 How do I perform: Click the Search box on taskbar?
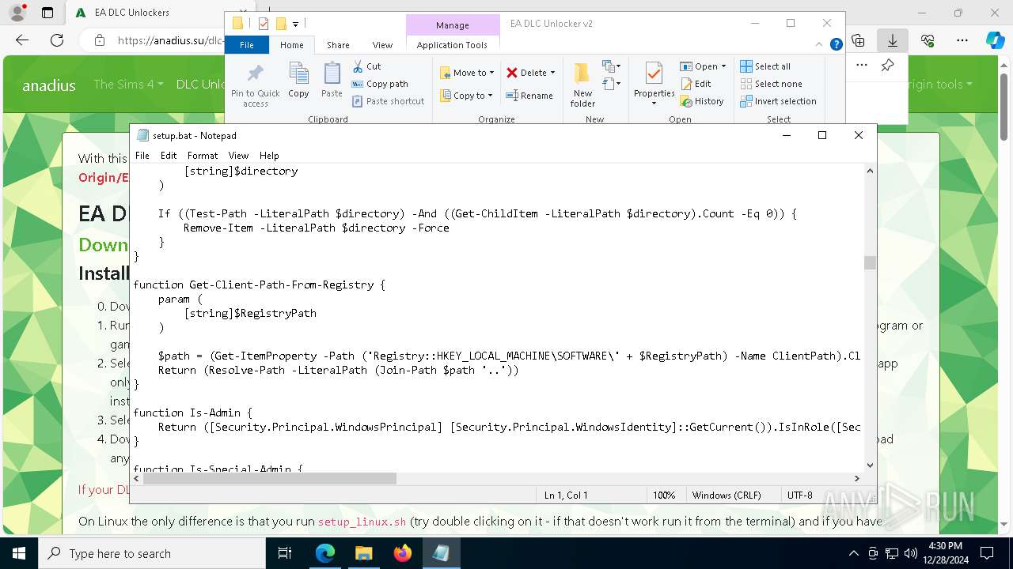coord(152,553)
